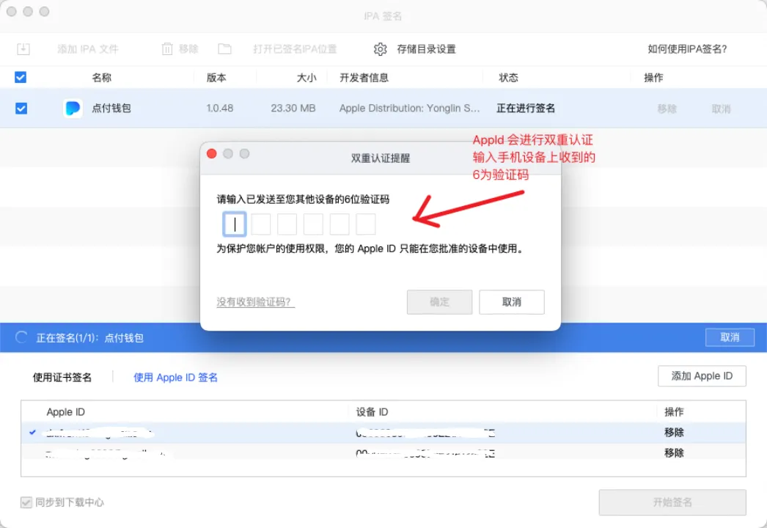This screenshot has width=767, height=528.
Task: Click the trash icon for removing files
Action: (x=167, y=49)
